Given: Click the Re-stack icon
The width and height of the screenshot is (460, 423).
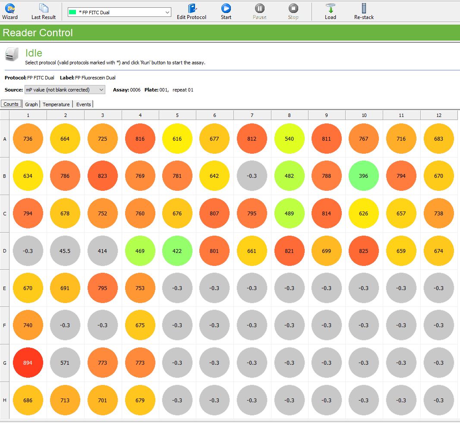Looking at the screenshot, I should (x=364, y=11).
